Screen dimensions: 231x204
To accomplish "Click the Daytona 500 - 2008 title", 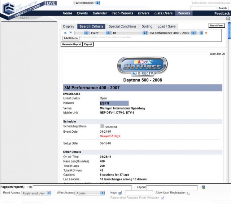I will coord(143,80).
